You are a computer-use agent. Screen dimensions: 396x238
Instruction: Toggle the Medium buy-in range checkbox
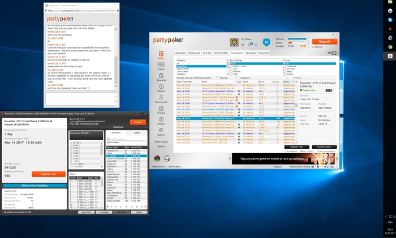pyautogui.click(x=231, y=72)
